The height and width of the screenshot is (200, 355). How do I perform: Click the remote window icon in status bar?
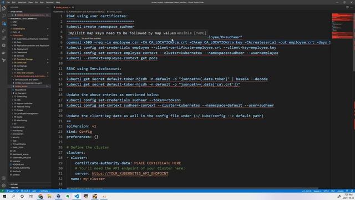coord(2,191)
